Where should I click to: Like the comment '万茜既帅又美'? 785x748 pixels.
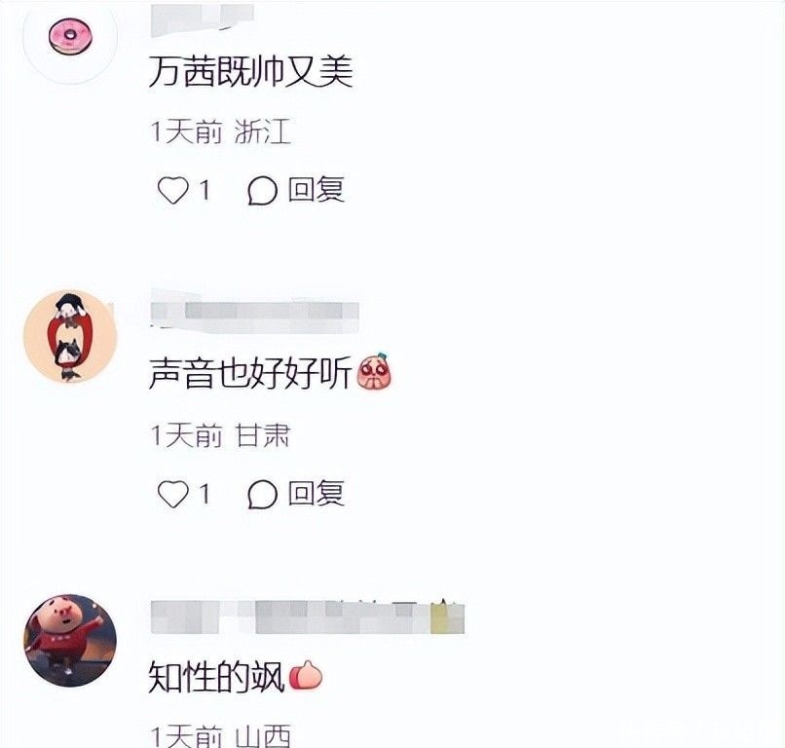point(172,191)
